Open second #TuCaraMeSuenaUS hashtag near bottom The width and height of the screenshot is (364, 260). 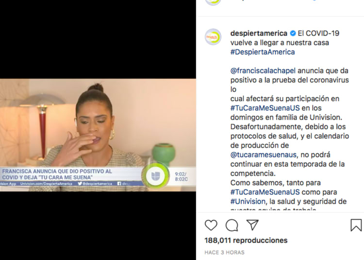click(x=265, y=192)
